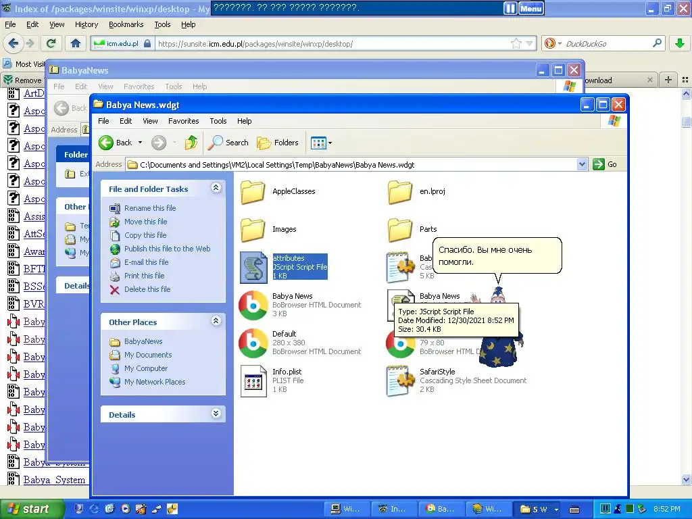Open Help menu in Babya News.wdgt window

pos(244,121)
